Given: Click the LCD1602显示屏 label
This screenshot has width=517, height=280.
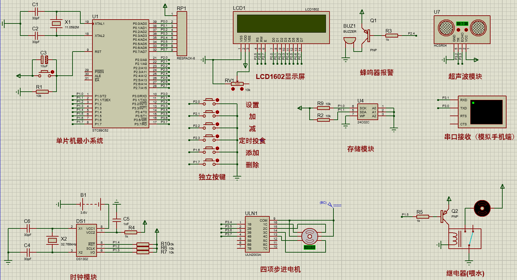Looking at the screenshot, I should coord(280,76).
